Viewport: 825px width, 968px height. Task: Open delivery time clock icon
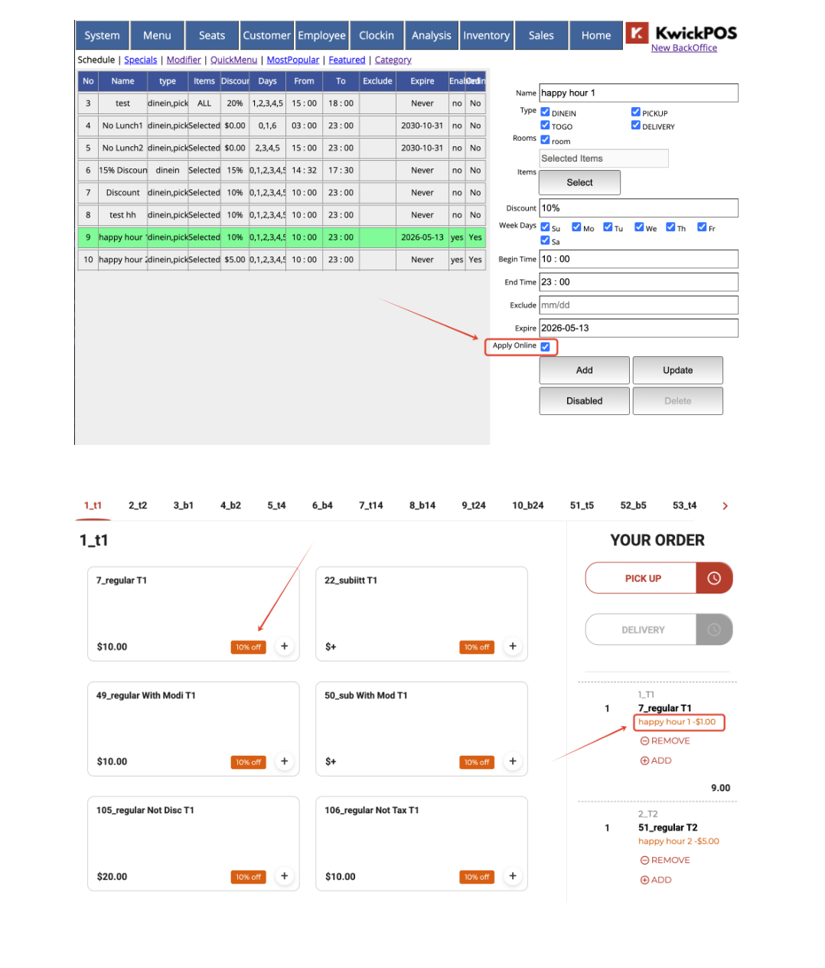click(714, 630)
